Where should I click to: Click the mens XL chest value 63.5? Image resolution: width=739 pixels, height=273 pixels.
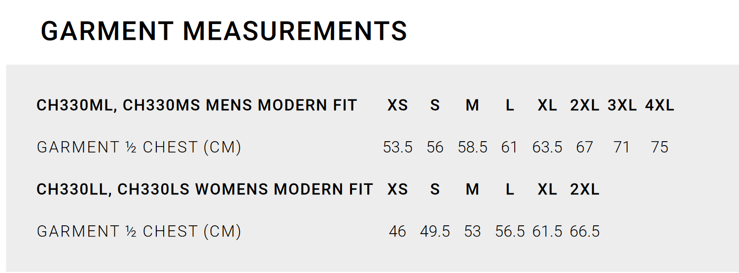(547, 147)
